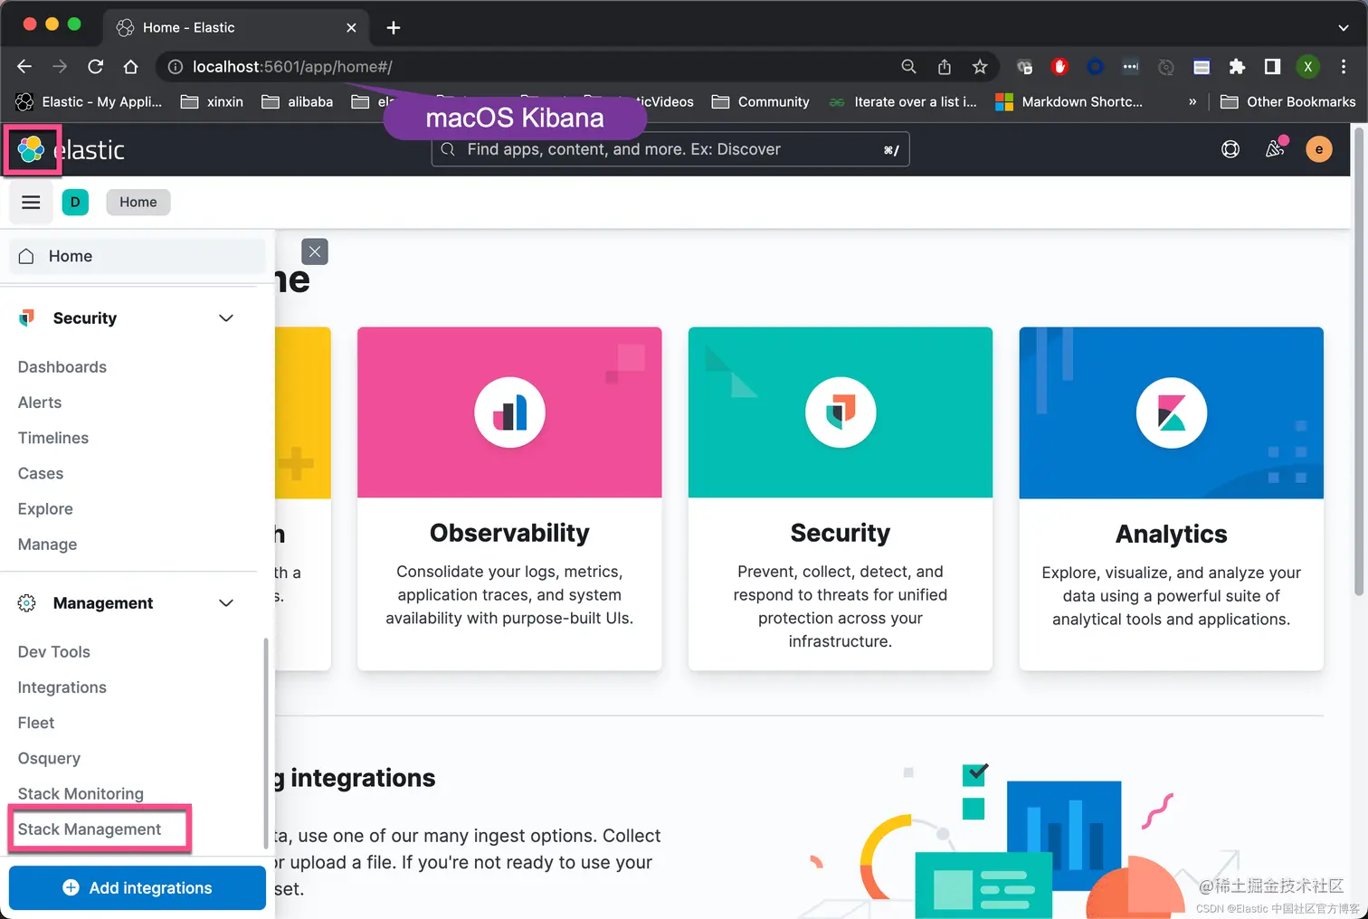Image resolution: width=1368 pixels, height=919 pixels.
Task: Open Cases in the sidebar
Action: 41,473
